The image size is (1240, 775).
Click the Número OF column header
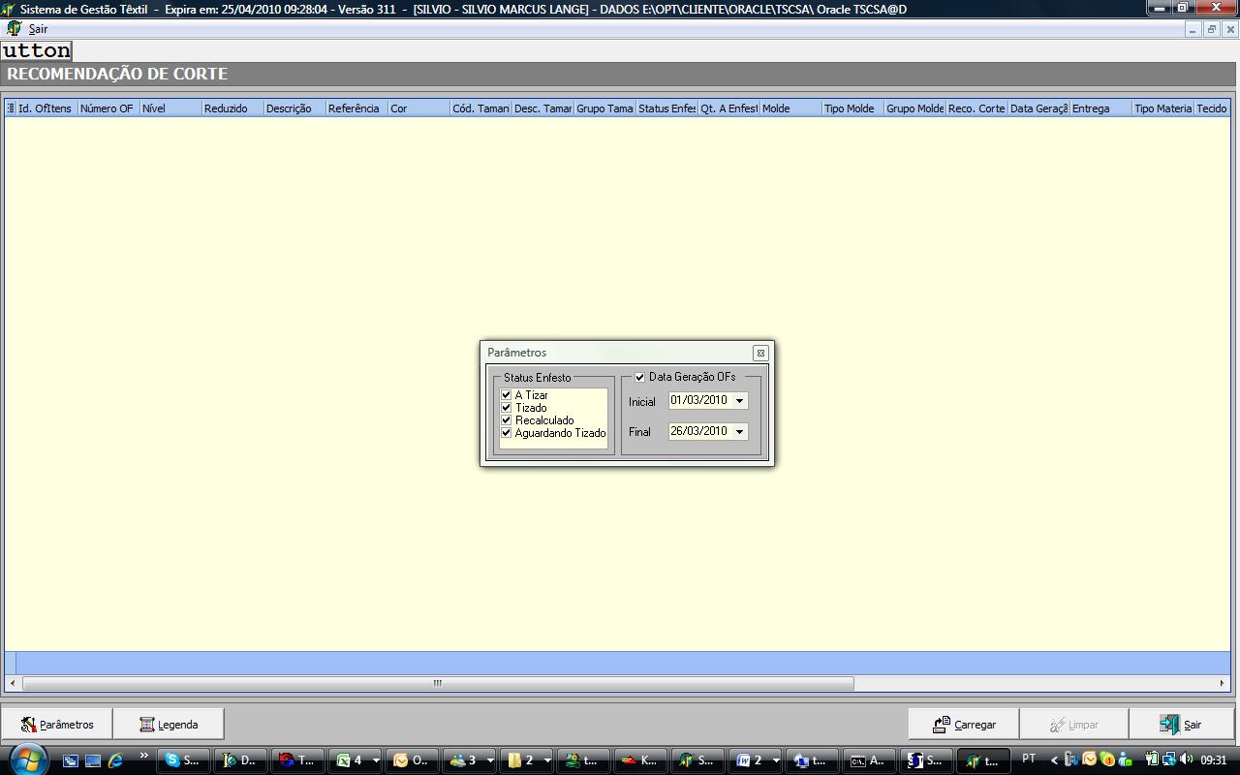tap(107, 108)
